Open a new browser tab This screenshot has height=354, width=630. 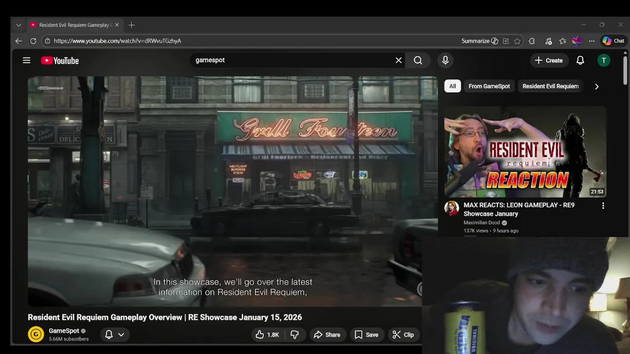click(131, 25)
